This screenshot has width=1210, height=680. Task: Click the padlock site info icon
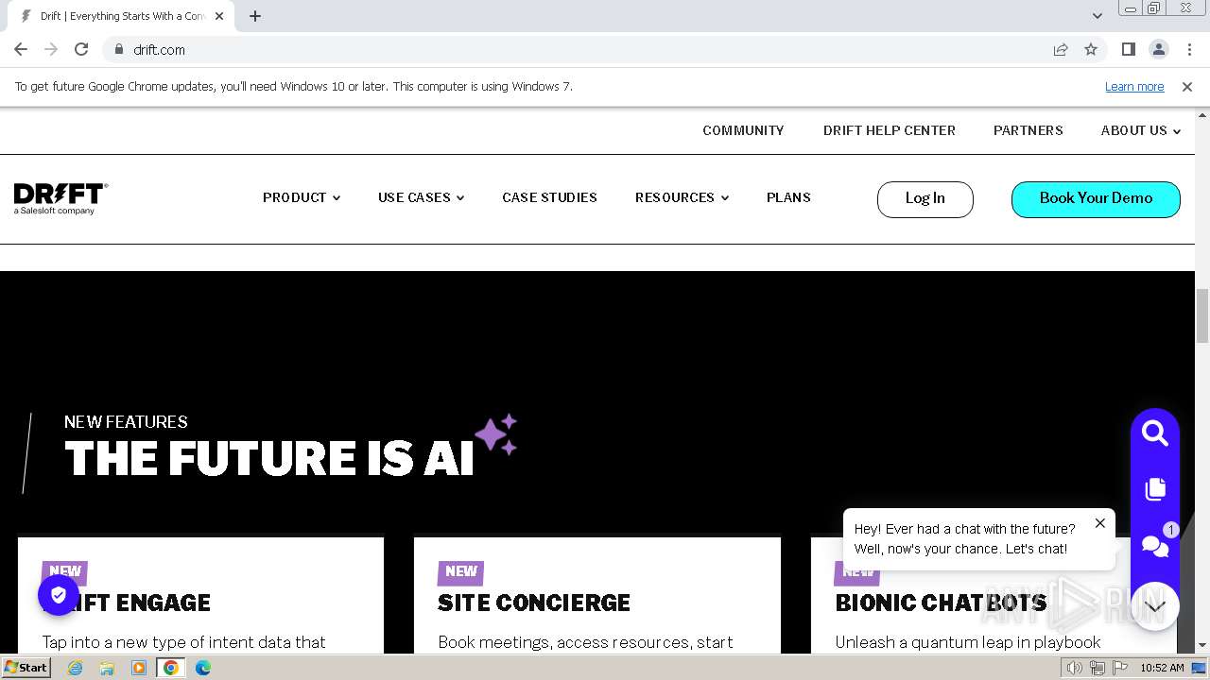(x=118, y=49)
